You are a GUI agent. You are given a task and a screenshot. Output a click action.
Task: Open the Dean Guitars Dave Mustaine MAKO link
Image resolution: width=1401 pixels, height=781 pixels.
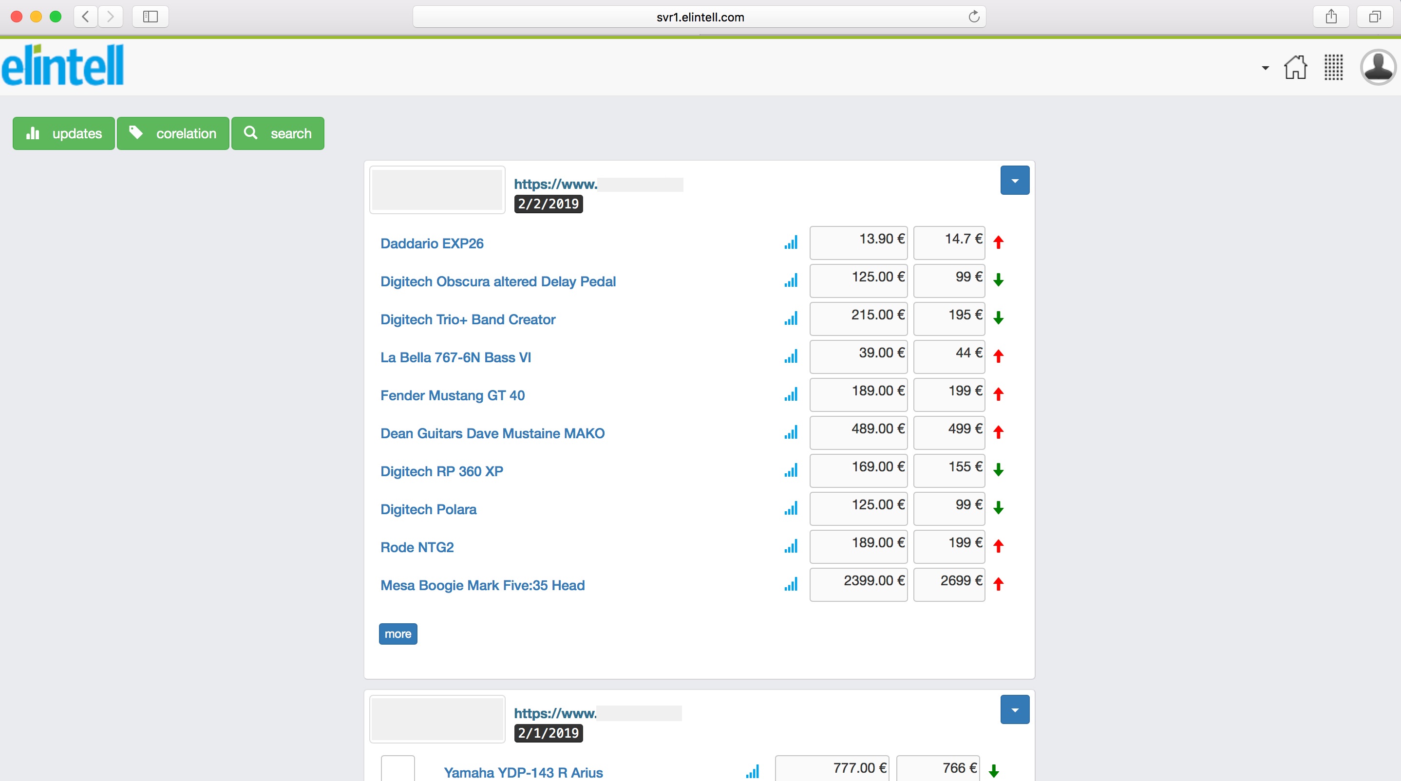(x=492, y=434)
